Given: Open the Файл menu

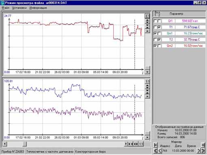Looking at the screenshot, I should [x=5, y=8].
